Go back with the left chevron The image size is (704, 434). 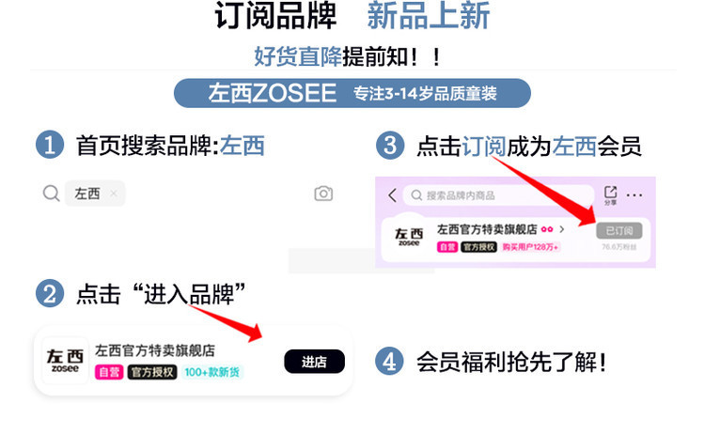pyautogui.click(x=392, y=195)
